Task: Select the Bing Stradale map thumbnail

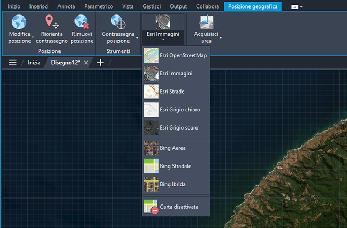Action: click(x=151, y=166)
